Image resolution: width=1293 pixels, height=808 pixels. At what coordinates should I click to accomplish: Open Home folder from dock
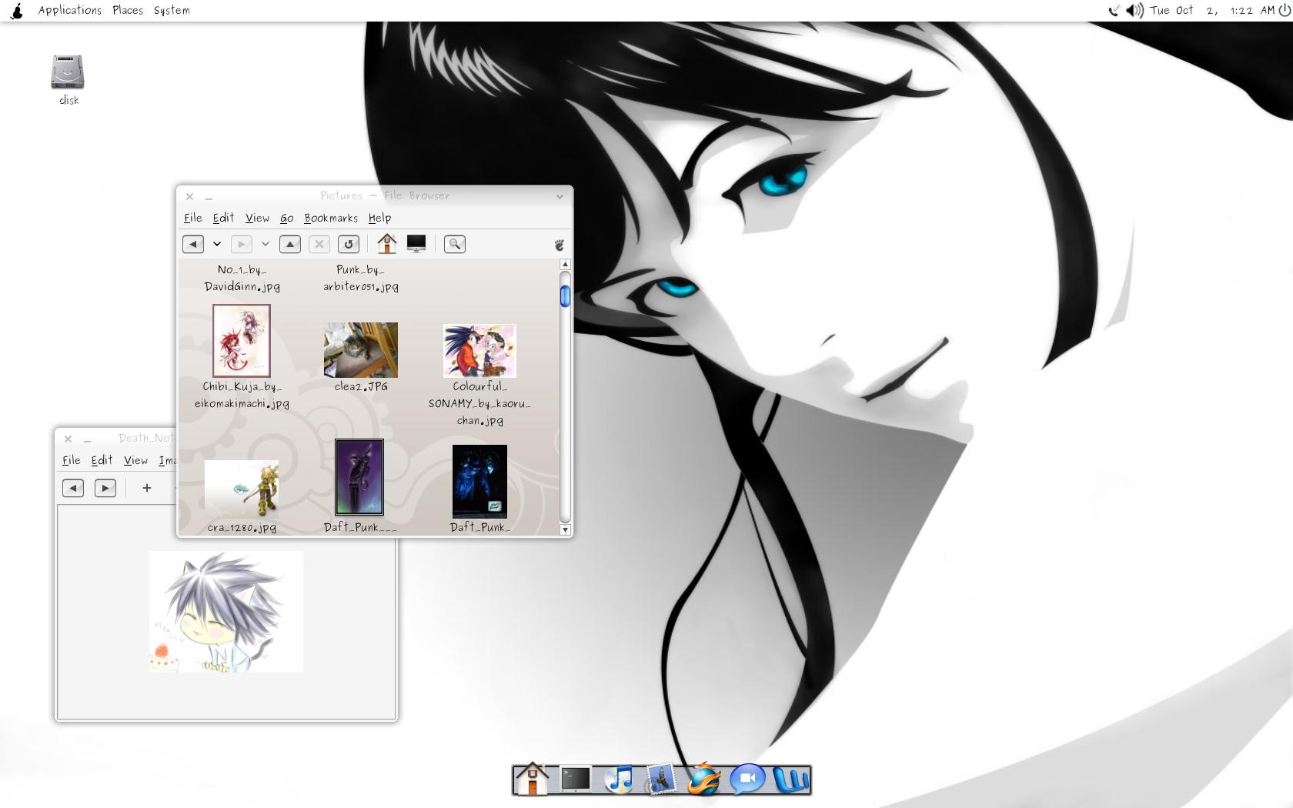point(532,779)
